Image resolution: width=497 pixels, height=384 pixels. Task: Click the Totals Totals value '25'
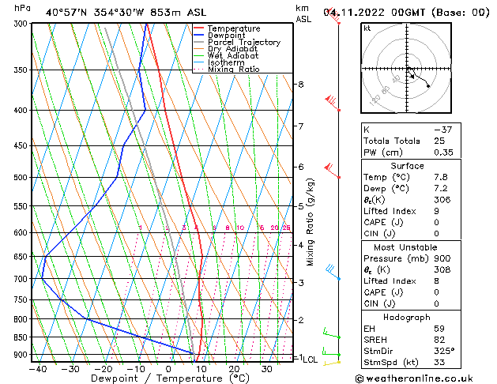point(439,141)
